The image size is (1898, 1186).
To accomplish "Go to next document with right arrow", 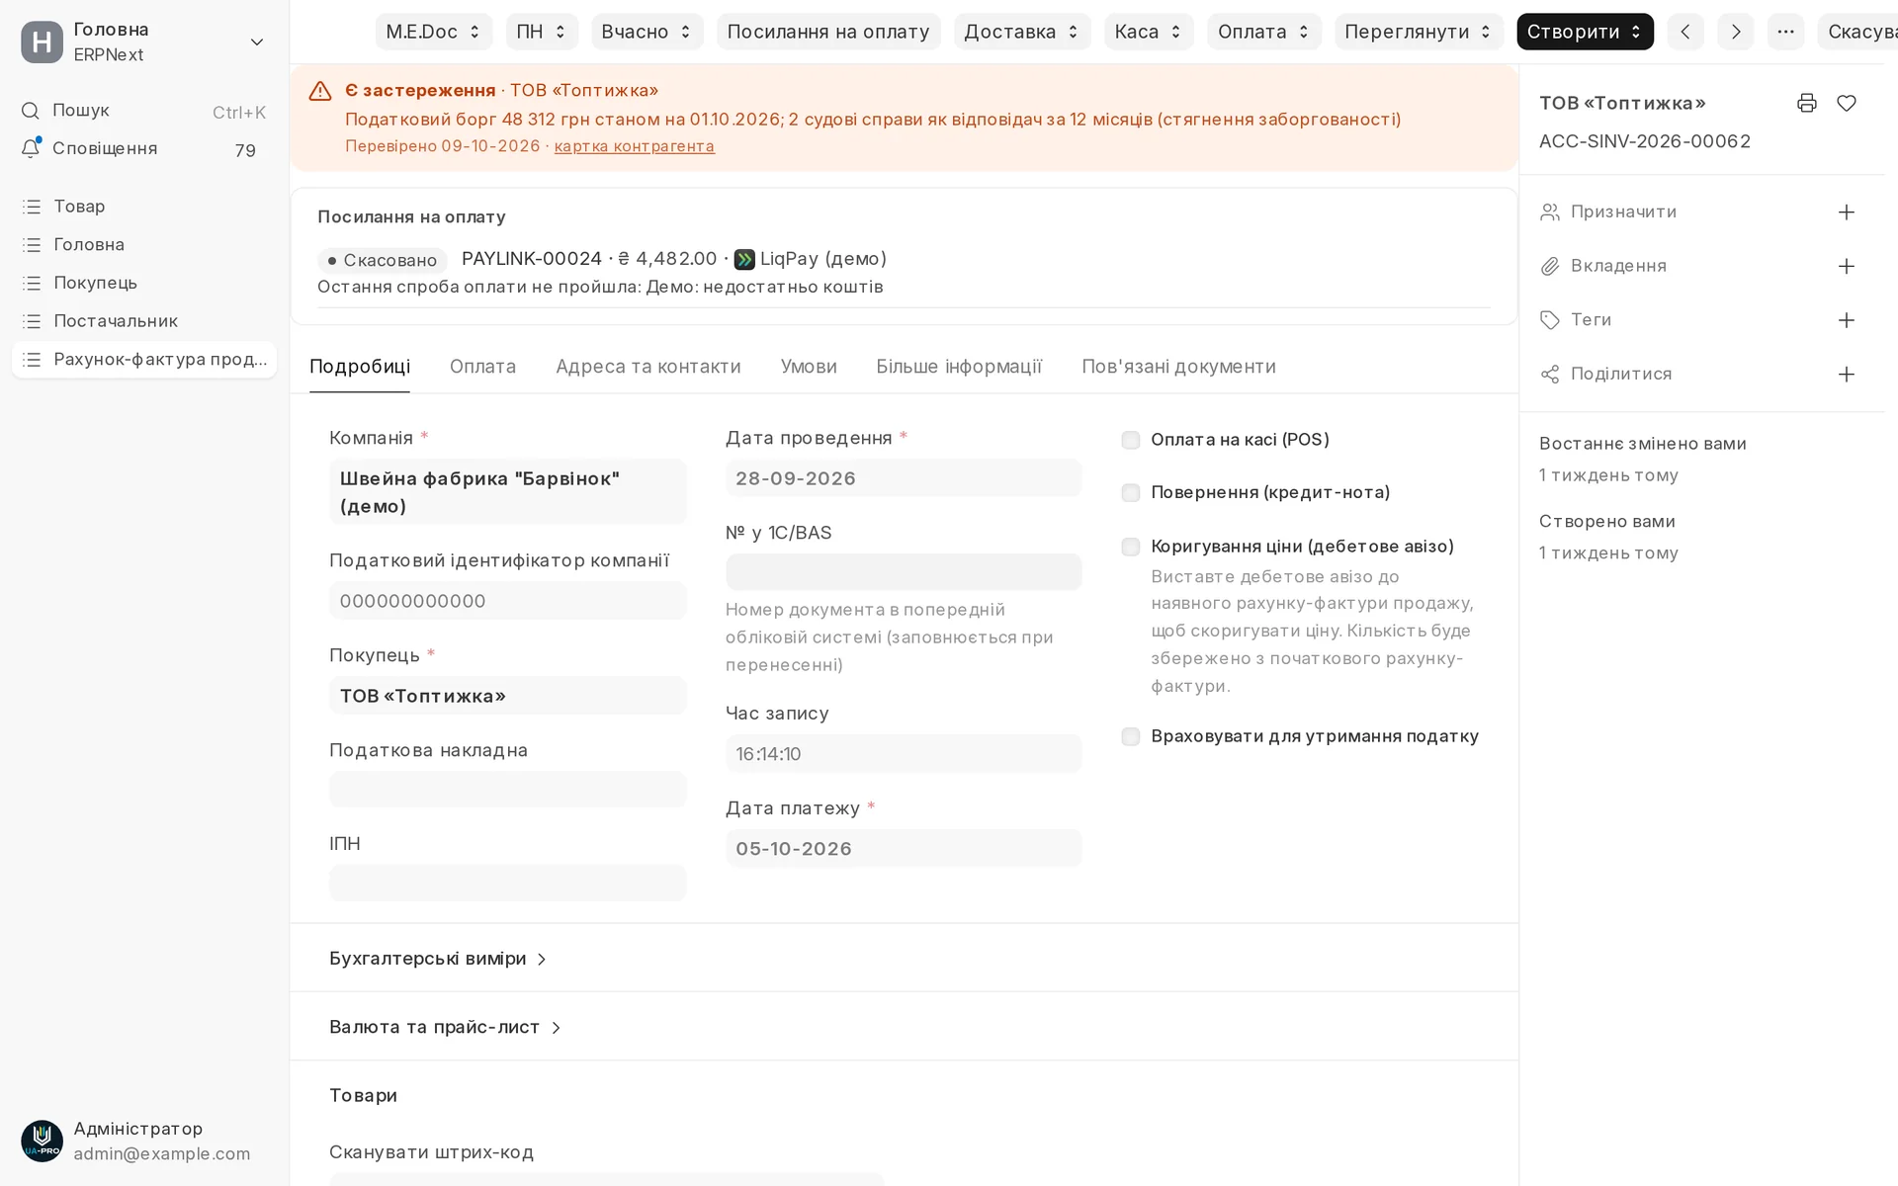I will 1735,32.
